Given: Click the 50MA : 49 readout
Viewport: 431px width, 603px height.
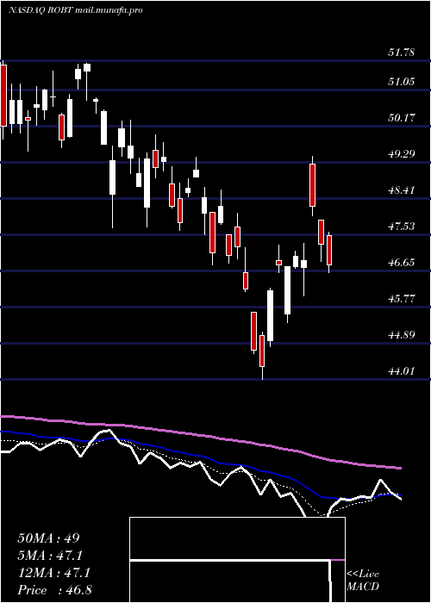Looking at the screenshot, I should pyautogui.click(x=48, y=538).
